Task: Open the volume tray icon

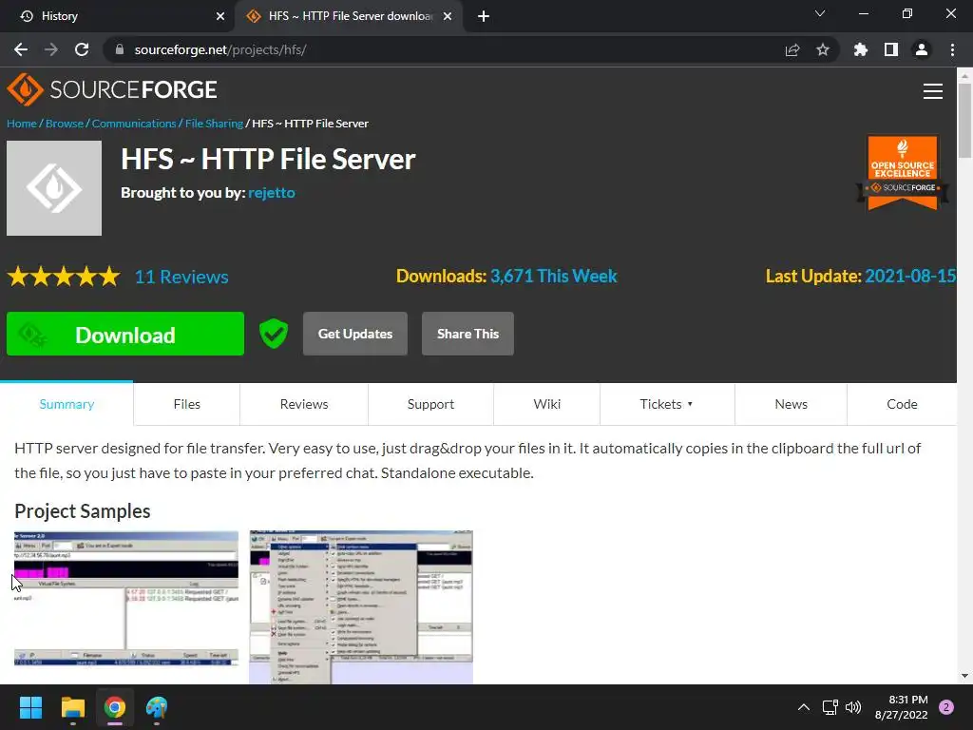Action: click(853, 707)
